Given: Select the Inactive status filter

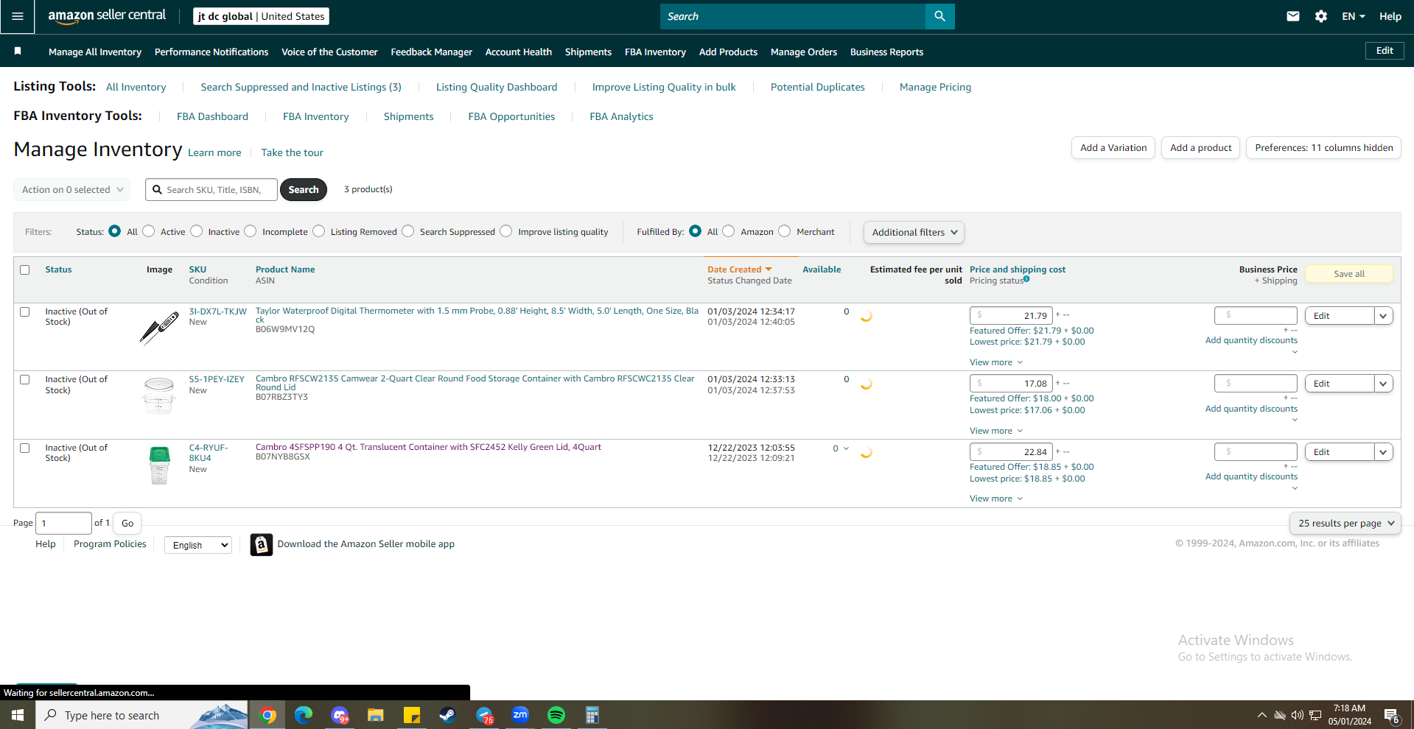Looking at the screenshot, I should coord(197,231).
